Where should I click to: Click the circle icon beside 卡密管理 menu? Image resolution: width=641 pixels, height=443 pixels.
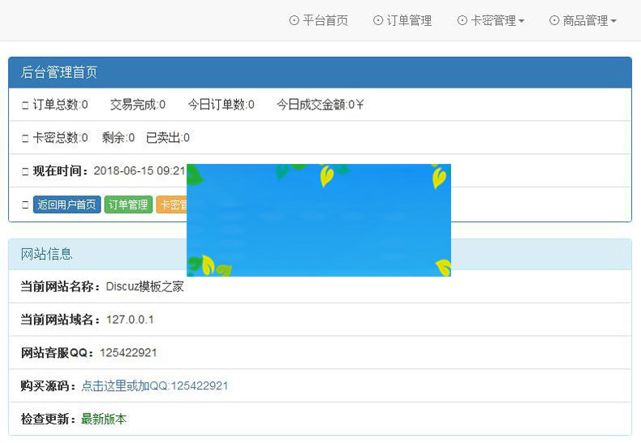pyautogui.click(x=462, y=21)
